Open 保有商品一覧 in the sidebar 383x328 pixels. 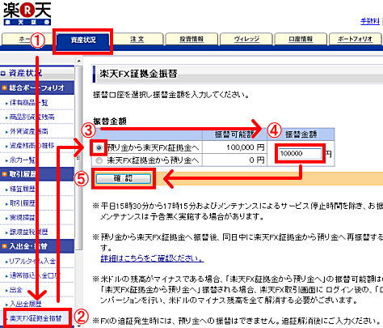(28, 103)
